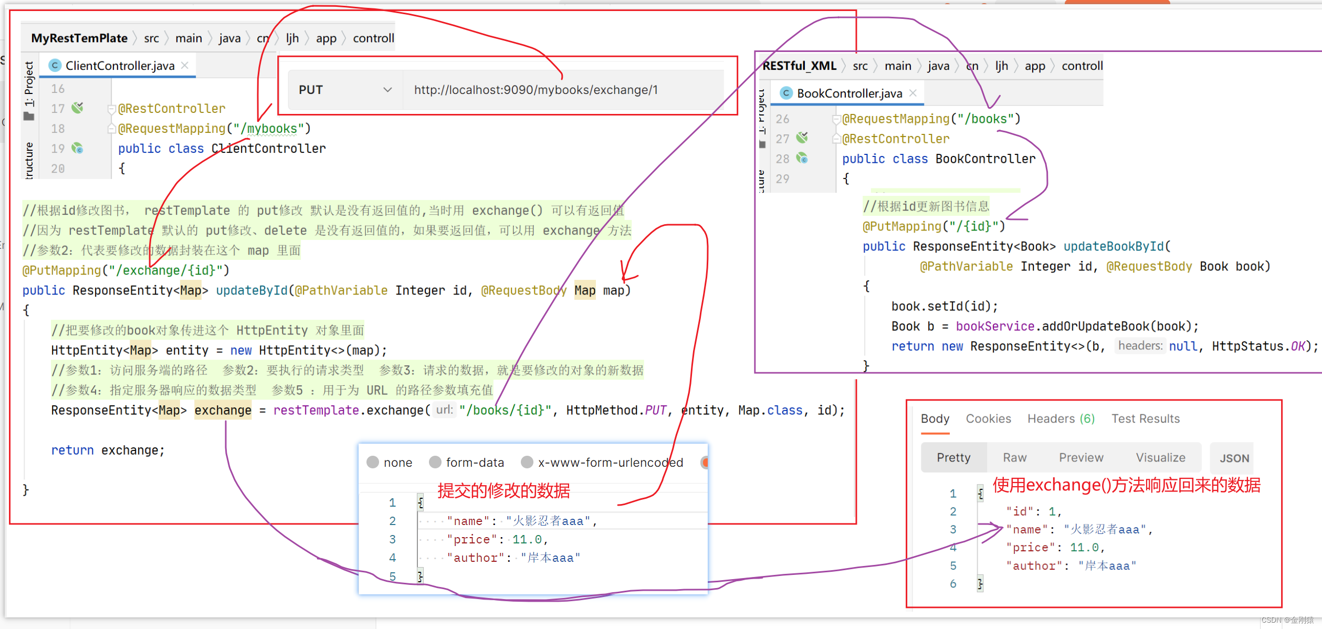Click the ClientController.java class file icon
This screenshot has width=1322, height=629.
point(55,66)
